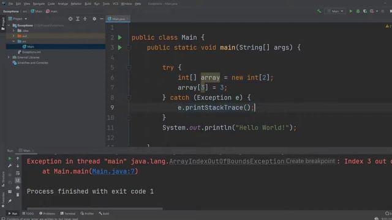Open Window menu
This screenshot has width=392, height=220.
(x=126, y=4)
